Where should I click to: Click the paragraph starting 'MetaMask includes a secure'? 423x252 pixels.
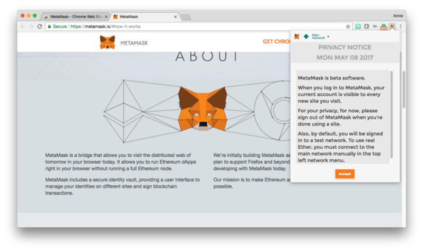tap(122, 186)
